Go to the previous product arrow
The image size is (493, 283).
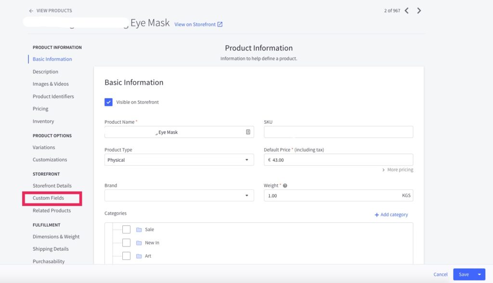[x=406, y=11]
